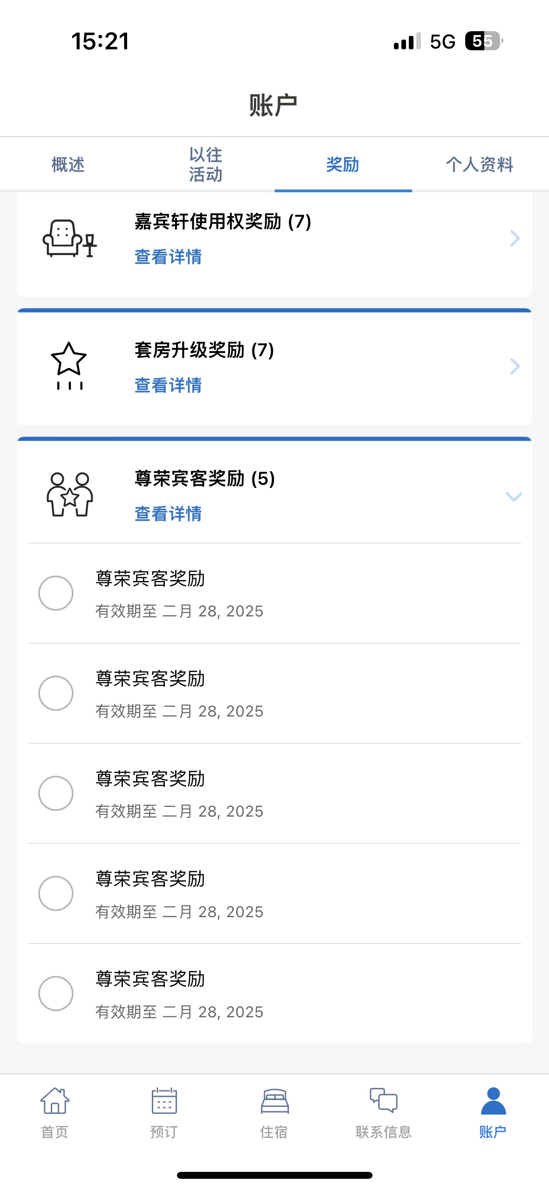Tap the lounge armchair icon
Image resolution: width=549 pixels, height=1190 pixels.
69,238
